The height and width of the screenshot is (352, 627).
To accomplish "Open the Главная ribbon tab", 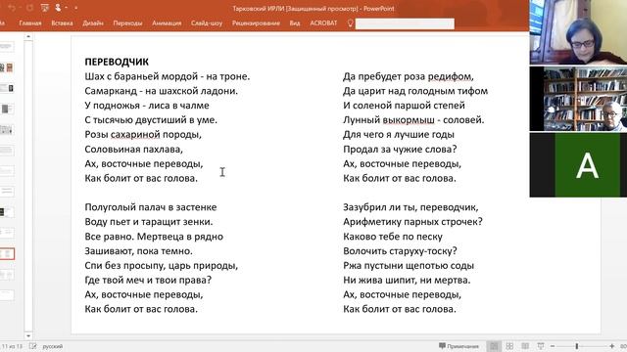I will tap(30, 23).
